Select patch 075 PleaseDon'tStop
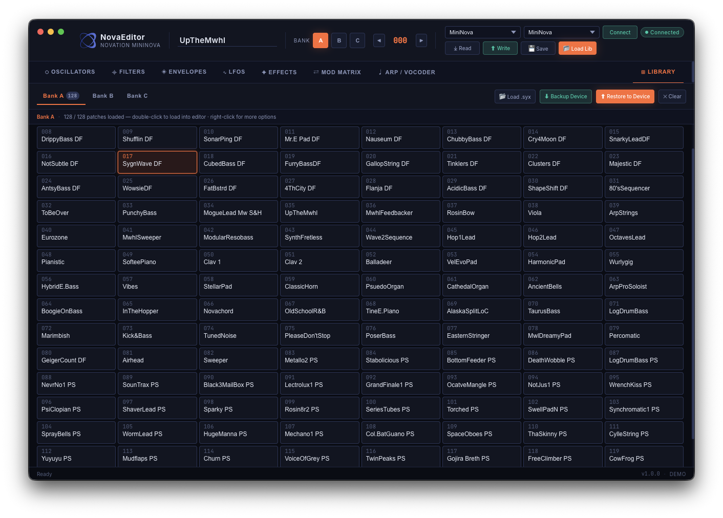Viewport: 723px width, 518px height. (x=320, y=334)
